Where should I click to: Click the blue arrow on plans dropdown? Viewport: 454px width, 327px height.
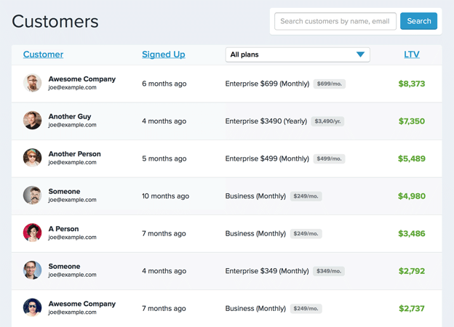tap(360, 54)
